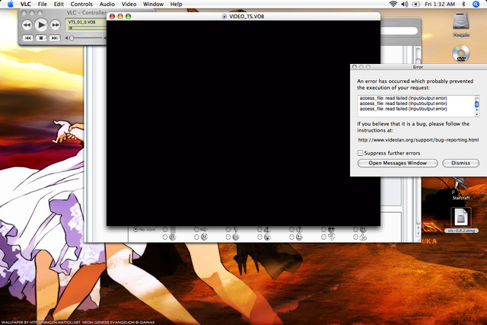Stop playback in VLC Controller
The width and height of the screenshot is (487, 325).
(x=41, y=38)
